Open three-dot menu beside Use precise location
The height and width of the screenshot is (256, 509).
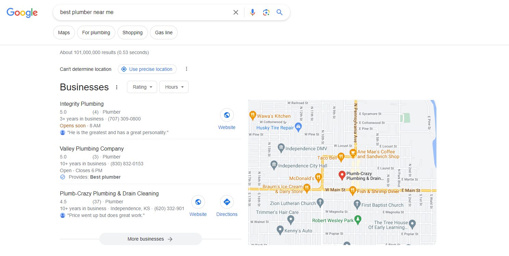click(x=187, y=69)
